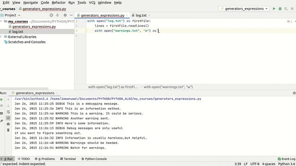Toggle Scroll to End in Run console
This screenshot has width=296, height=166.
8,118
